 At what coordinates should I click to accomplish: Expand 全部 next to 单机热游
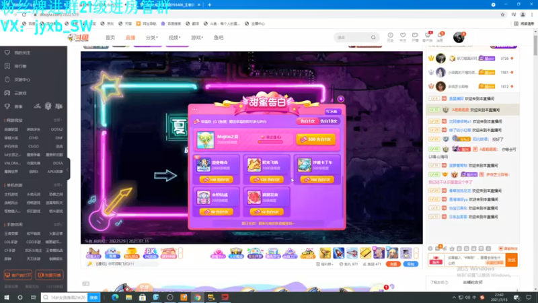click(58, 184)
